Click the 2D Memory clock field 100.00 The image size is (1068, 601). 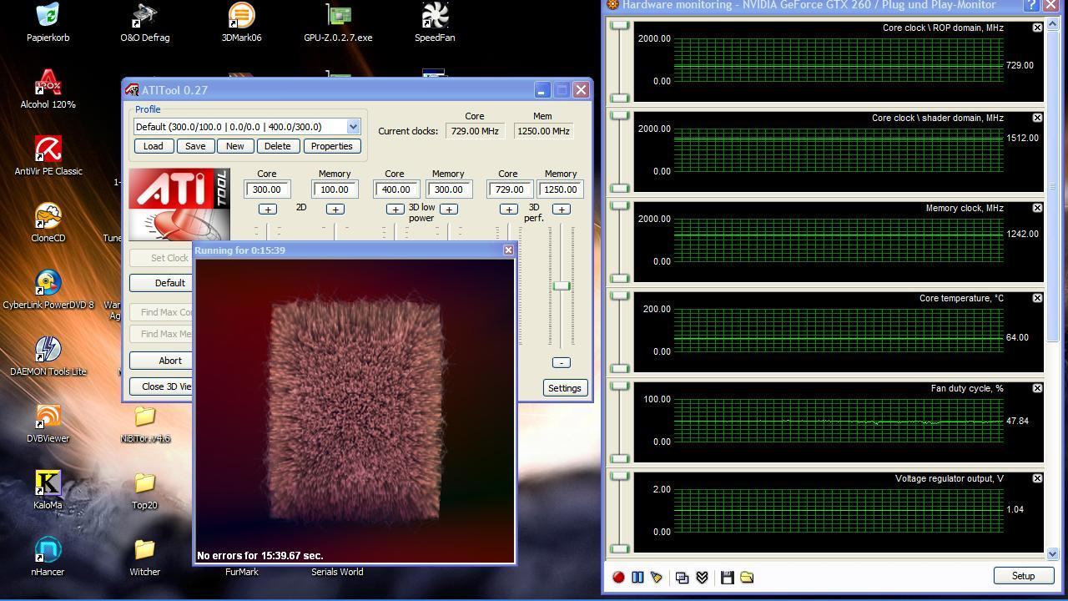(335, 189)
